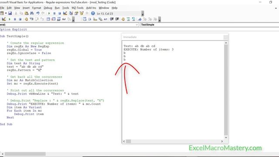Screen dimensions: 279x157
Task: Click the blue Help question mark icon
Action: [93, 14]
